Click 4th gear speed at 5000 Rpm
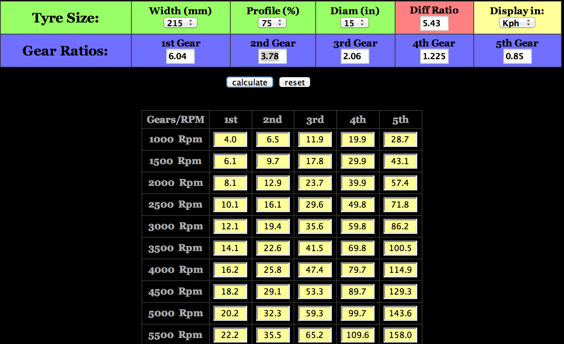 pos(358,313)
